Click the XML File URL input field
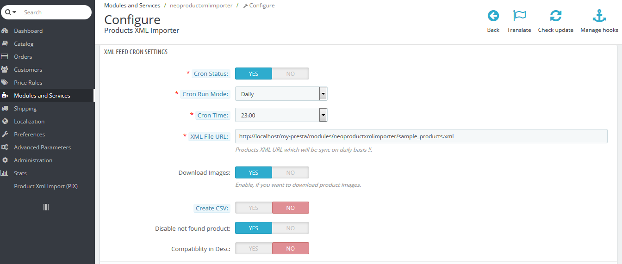The image size is (622, 264). 421,136
